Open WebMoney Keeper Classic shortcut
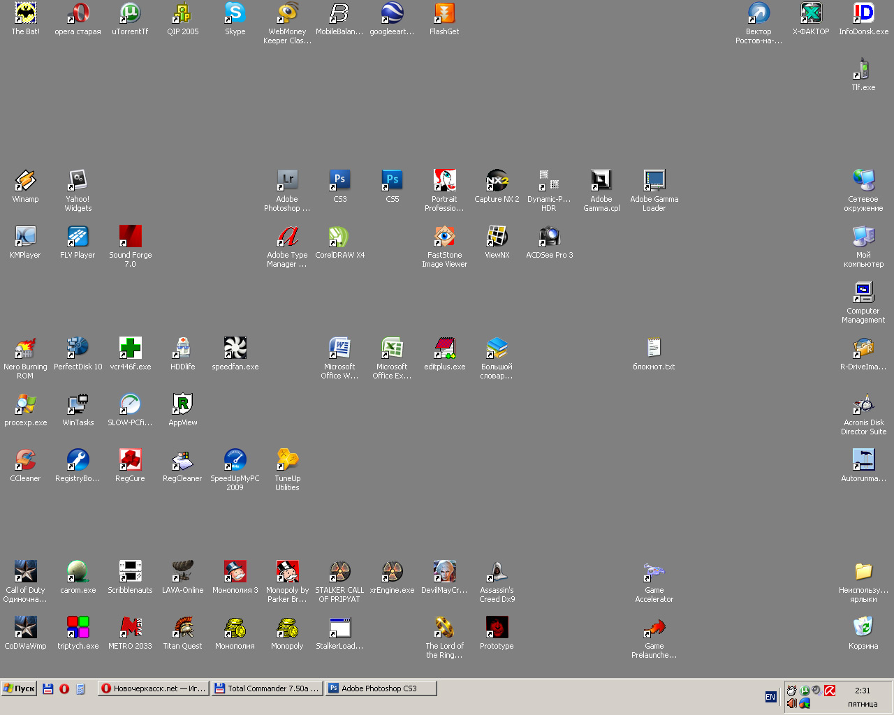This screenshot has width=894, height=715. pos(288,13)
